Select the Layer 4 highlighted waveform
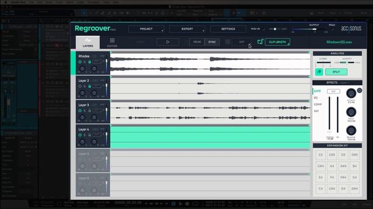373x209 pixels. click(x=210, y=138)
